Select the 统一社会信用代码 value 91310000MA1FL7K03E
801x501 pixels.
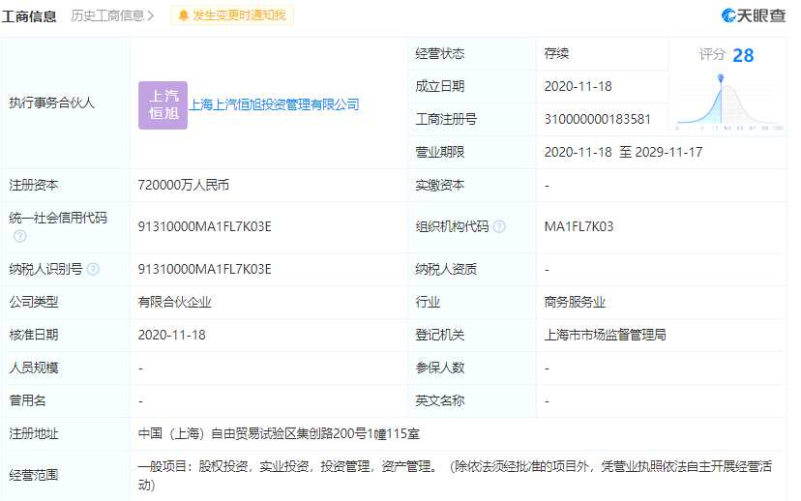tap(204, 226)
